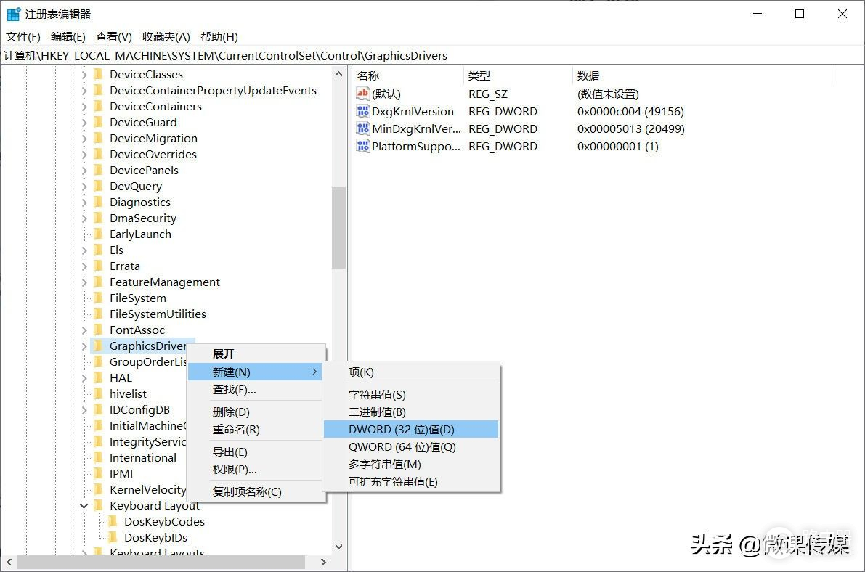
Task: Expand the Diagnostics tree node
Action: [84, 202]
